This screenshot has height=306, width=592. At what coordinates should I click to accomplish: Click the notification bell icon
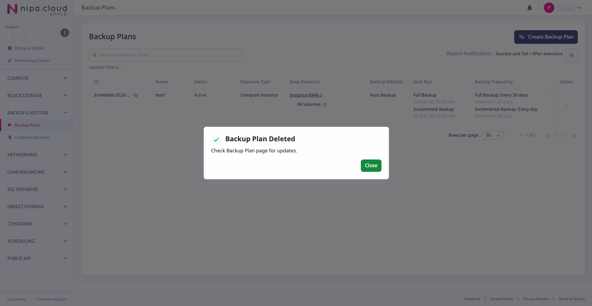coord(529,8)
